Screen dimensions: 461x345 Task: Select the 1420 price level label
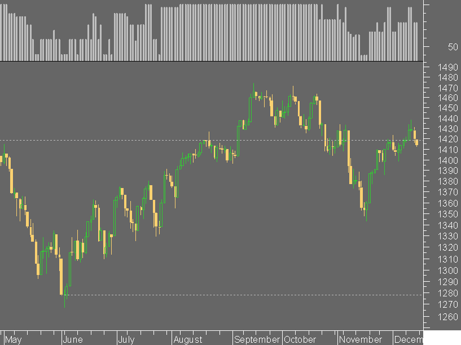tap(448, 139)
